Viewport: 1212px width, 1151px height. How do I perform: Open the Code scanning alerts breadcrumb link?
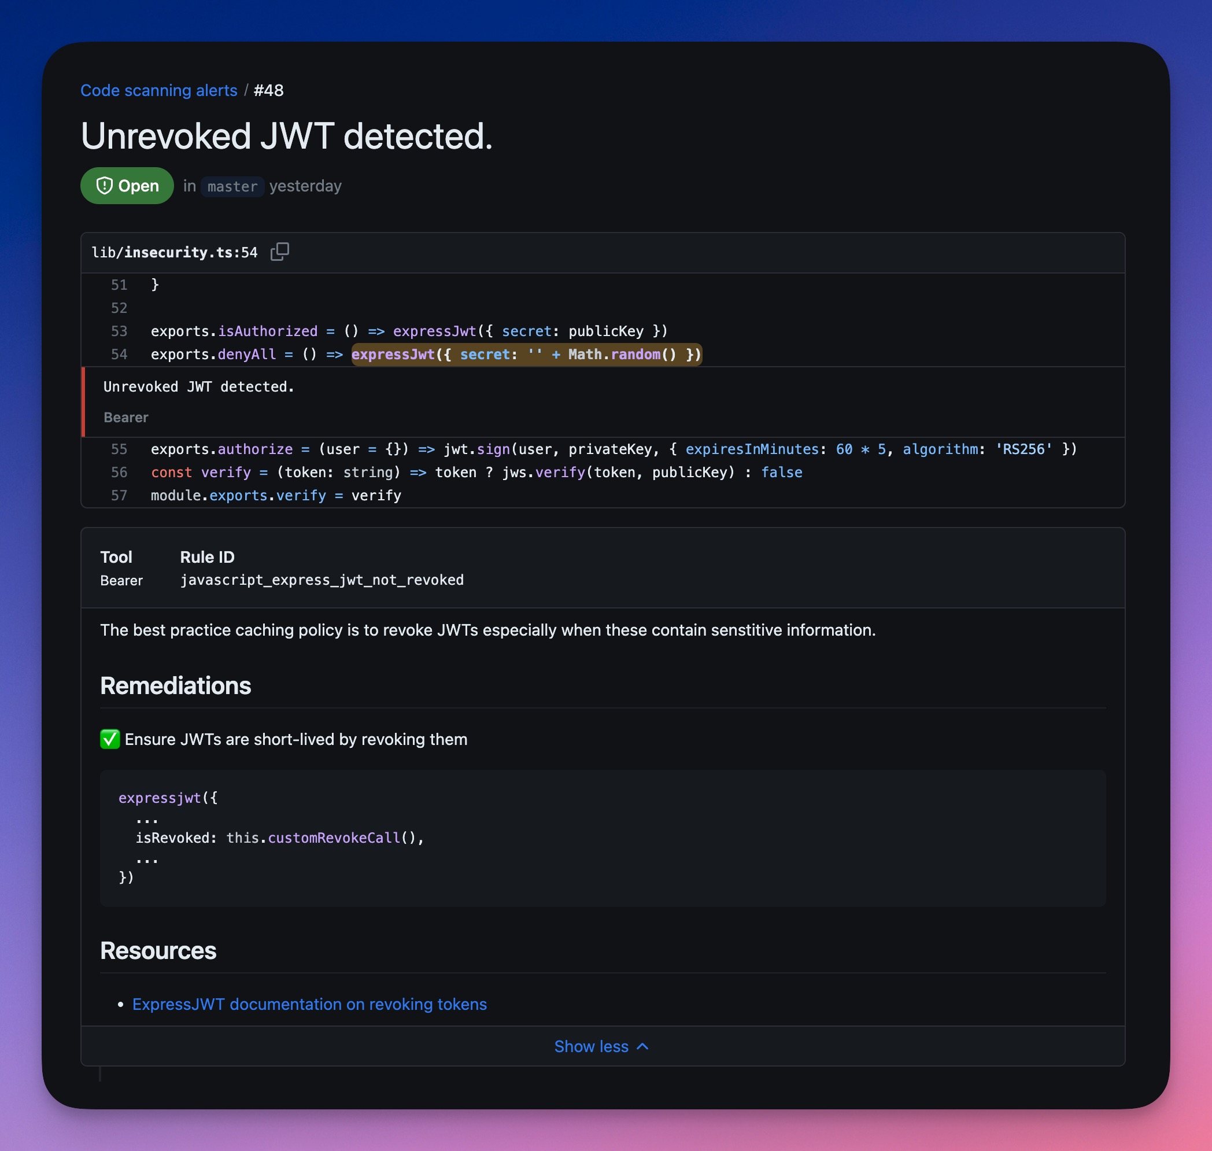click(x=159, y=90)
